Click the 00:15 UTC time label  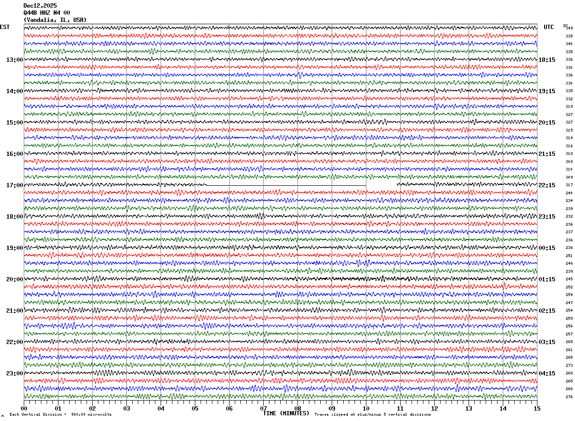click(547, 248)
